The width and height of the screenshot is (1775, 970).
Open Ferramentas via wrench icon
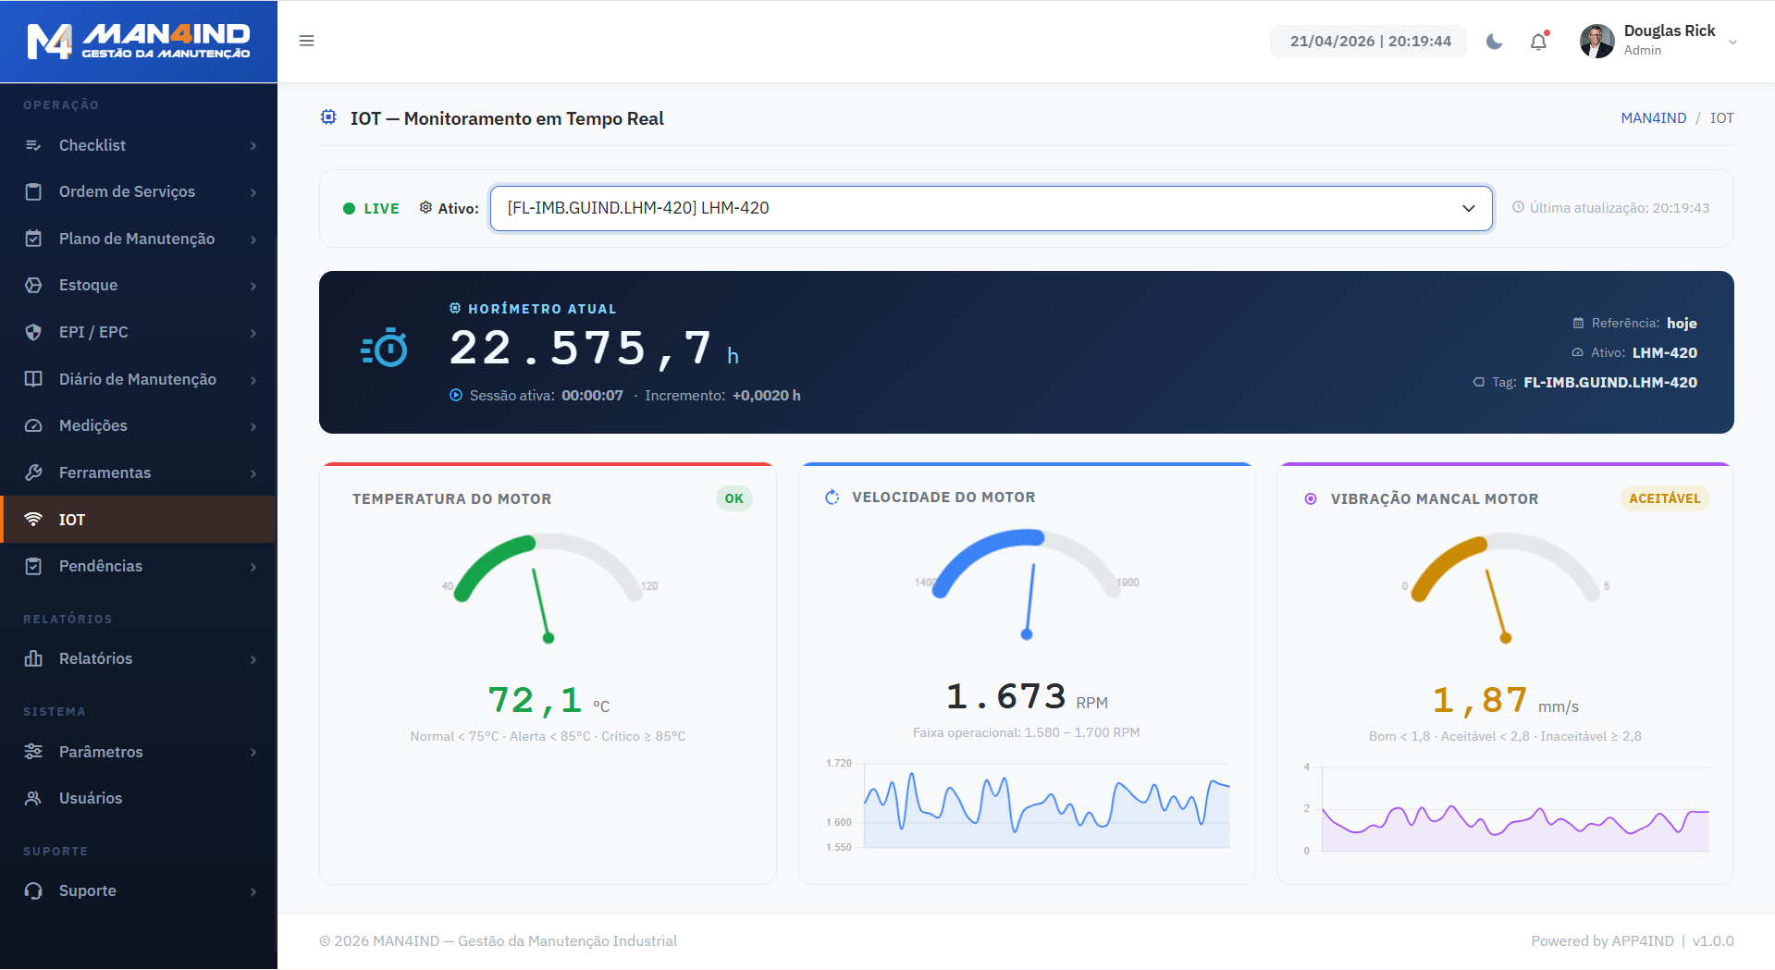[x=33, y=473]
